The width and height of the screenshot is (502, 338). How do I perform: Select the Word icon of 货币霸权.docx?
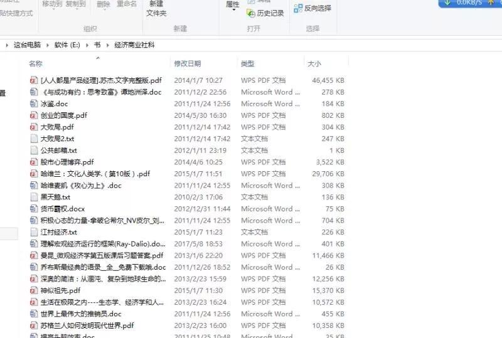[x=34, y=209]
